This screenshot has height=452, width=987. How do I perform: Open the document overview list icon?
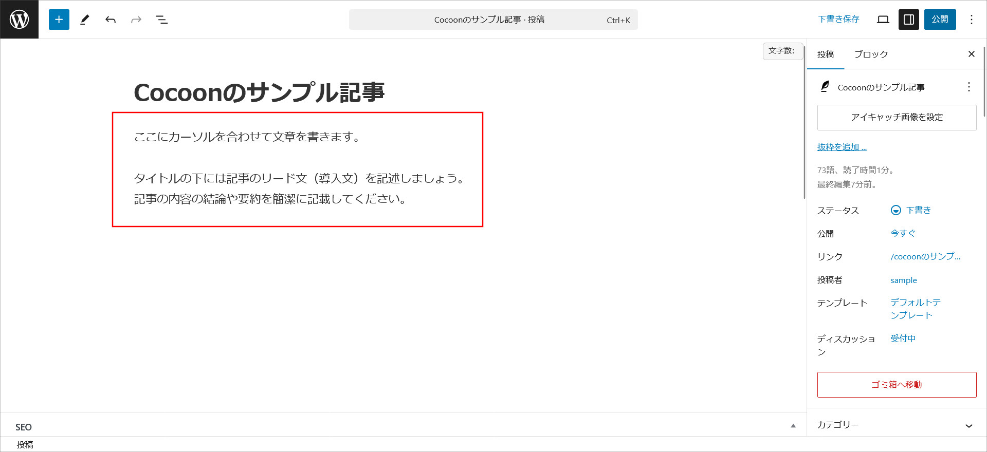click(162, 20)
